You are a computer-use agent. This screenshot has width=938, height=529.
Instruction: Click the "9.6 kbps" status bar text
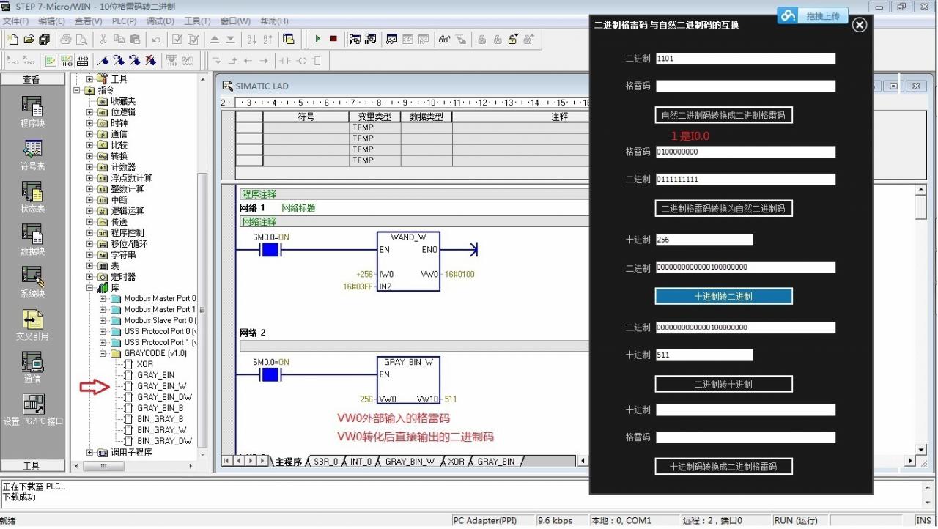pyautogui.click(x=555, y=520)
